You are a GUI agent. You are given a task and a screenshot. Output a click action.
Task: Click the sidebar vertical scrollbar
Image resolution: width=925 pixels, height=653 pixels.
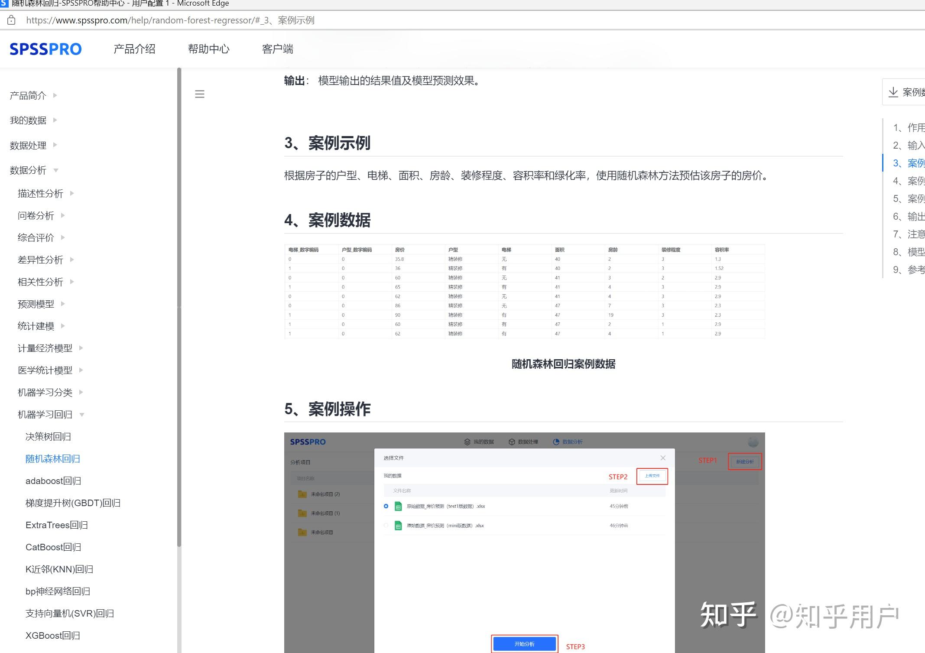pos(179,303)
